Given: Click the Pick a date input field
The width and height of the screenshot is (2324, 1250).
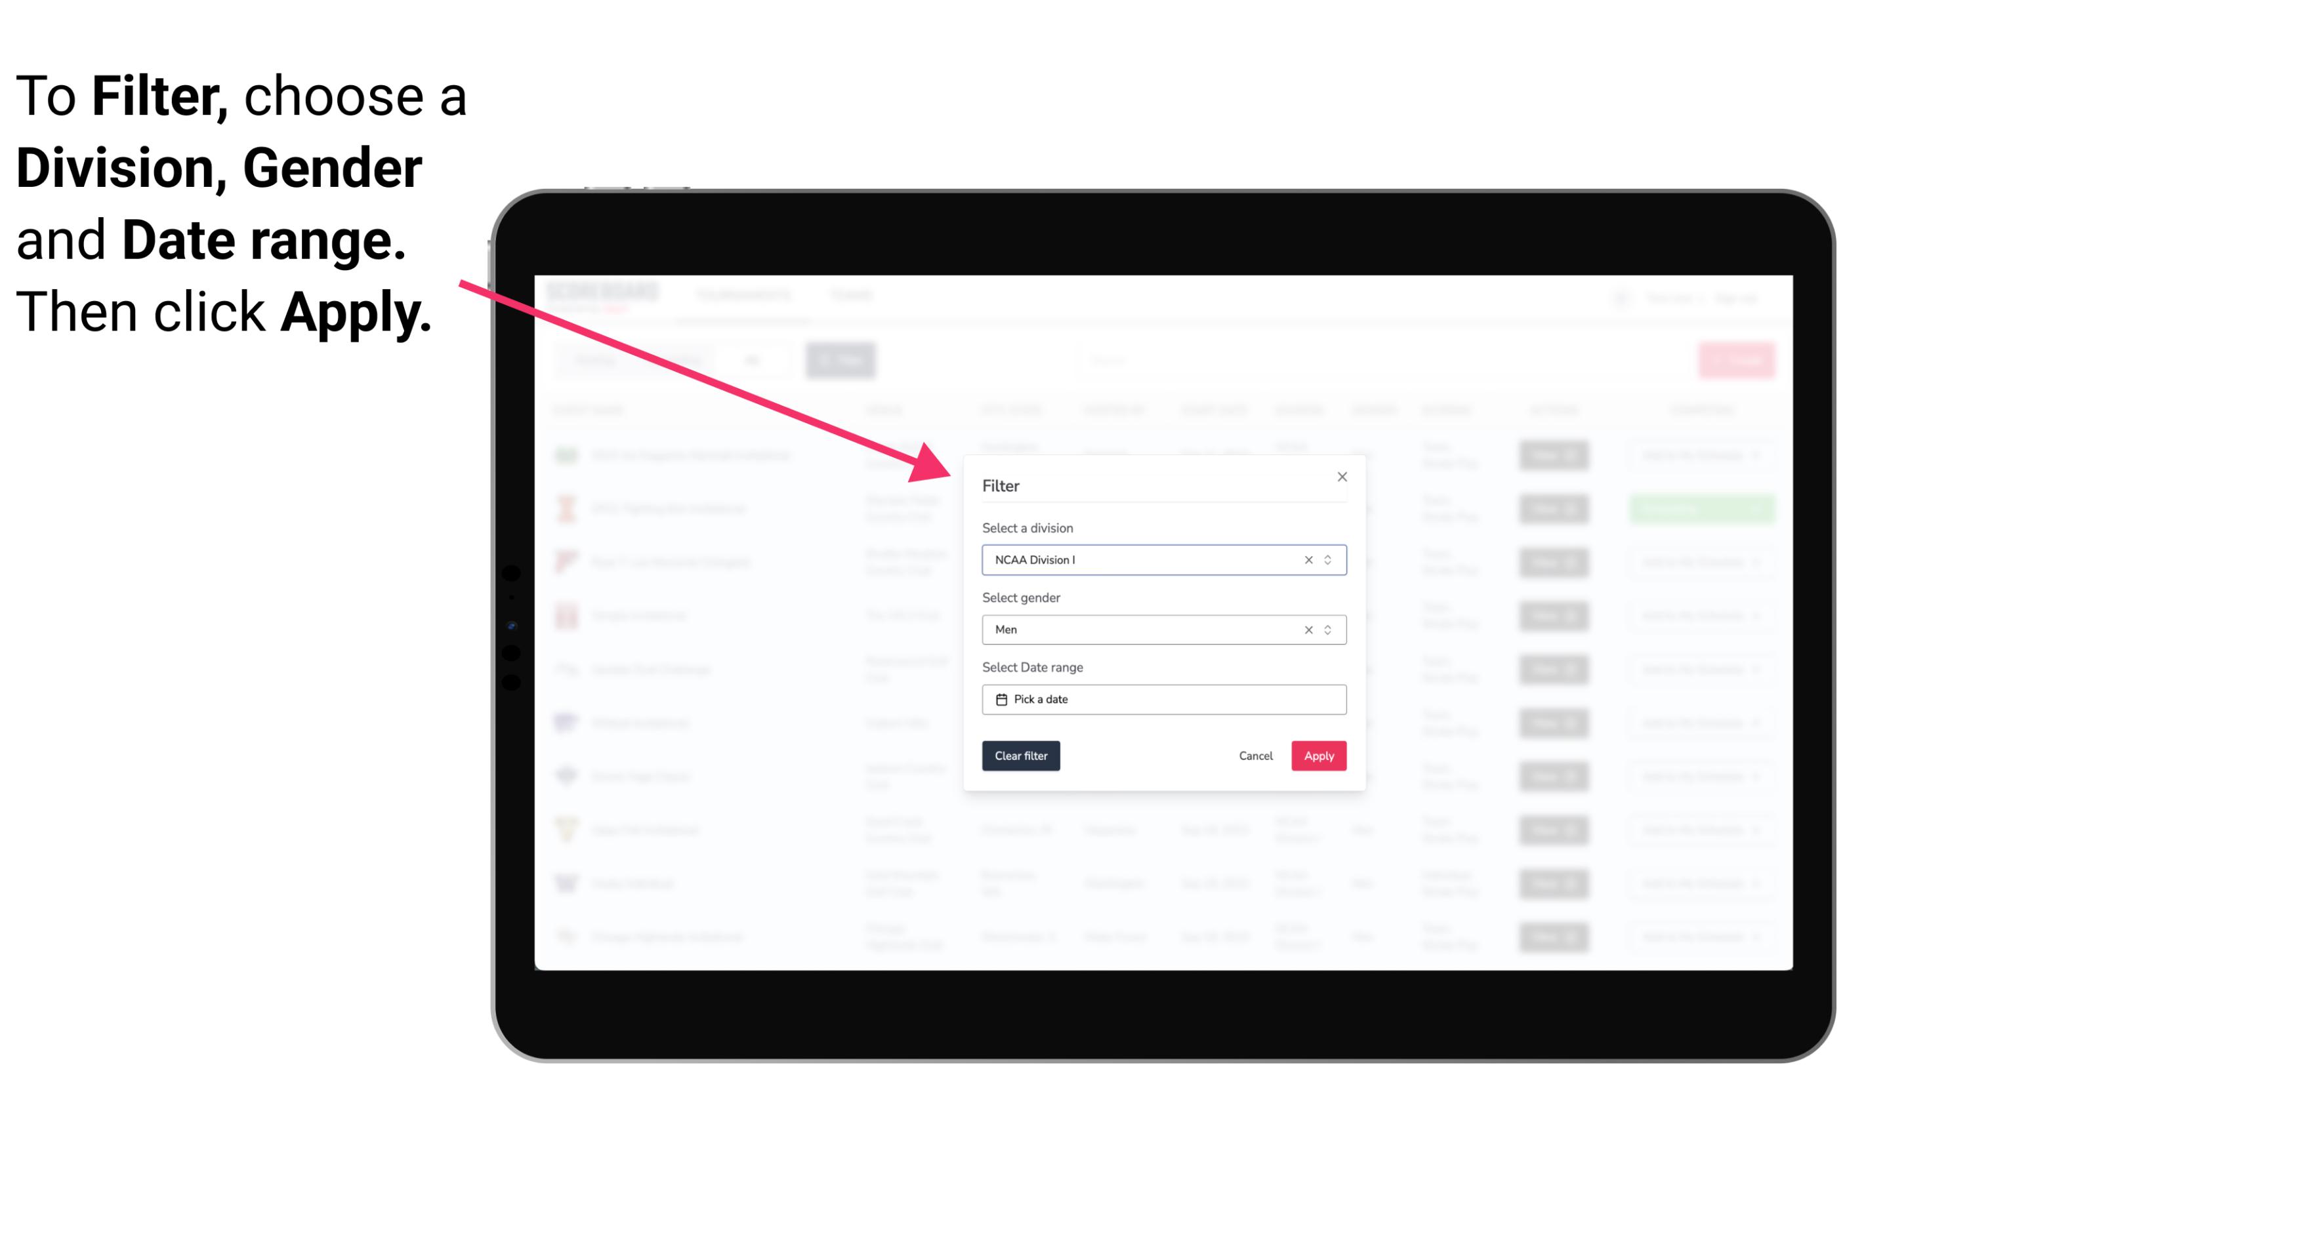Looking at the screenshot, I should 1163,699.
